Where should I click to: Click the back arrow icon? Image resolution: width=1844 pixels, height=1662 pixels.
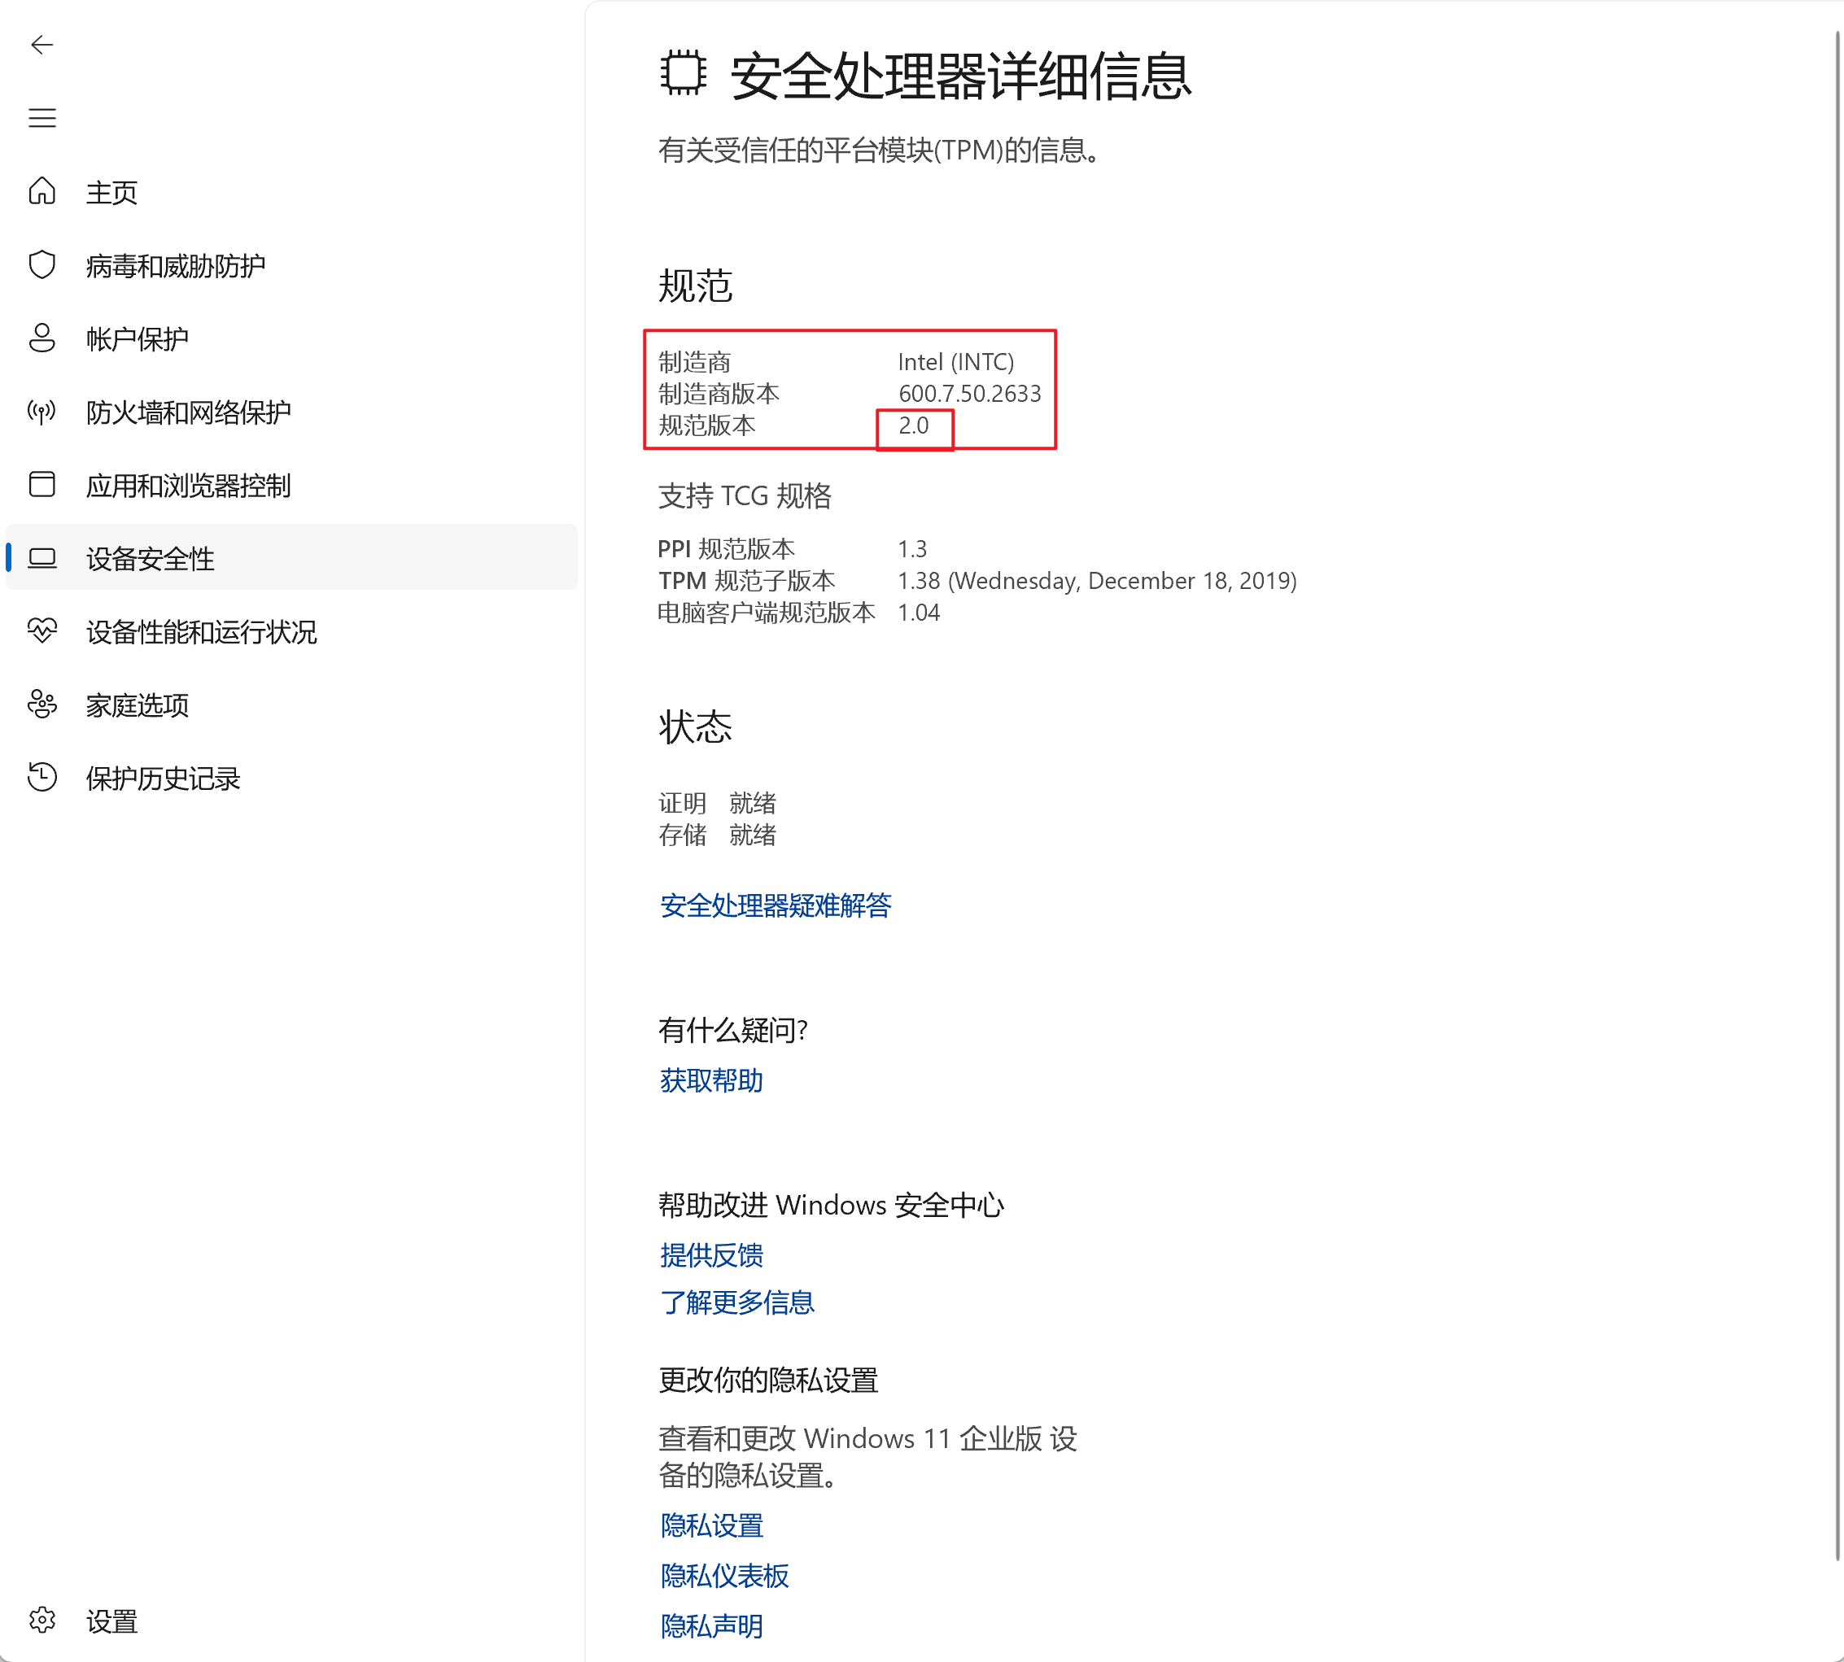pos(42,45)
